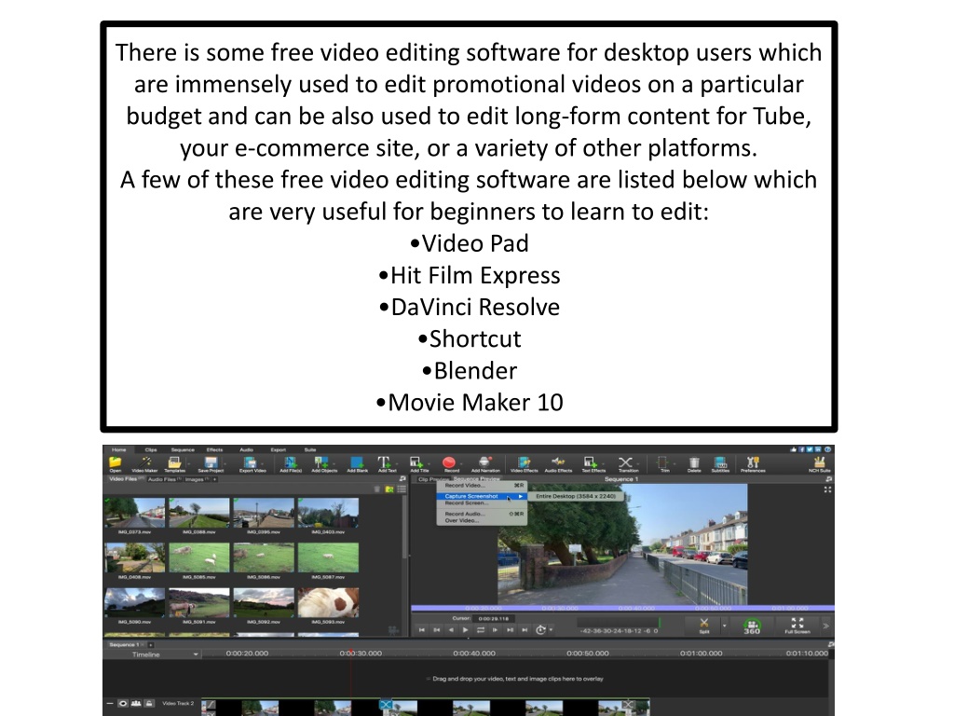954x716 pixels.
Task: Select the Images bin tab
Action: tap(198, 479)
